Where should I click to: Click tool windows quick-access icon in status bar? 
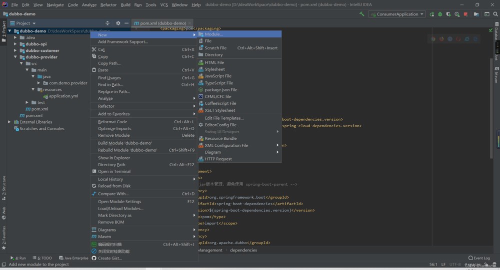pos(4,265)
